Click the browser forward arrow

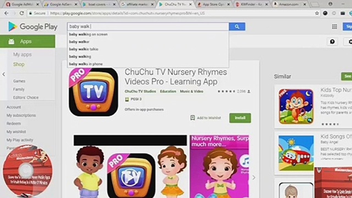click(14, 13)
